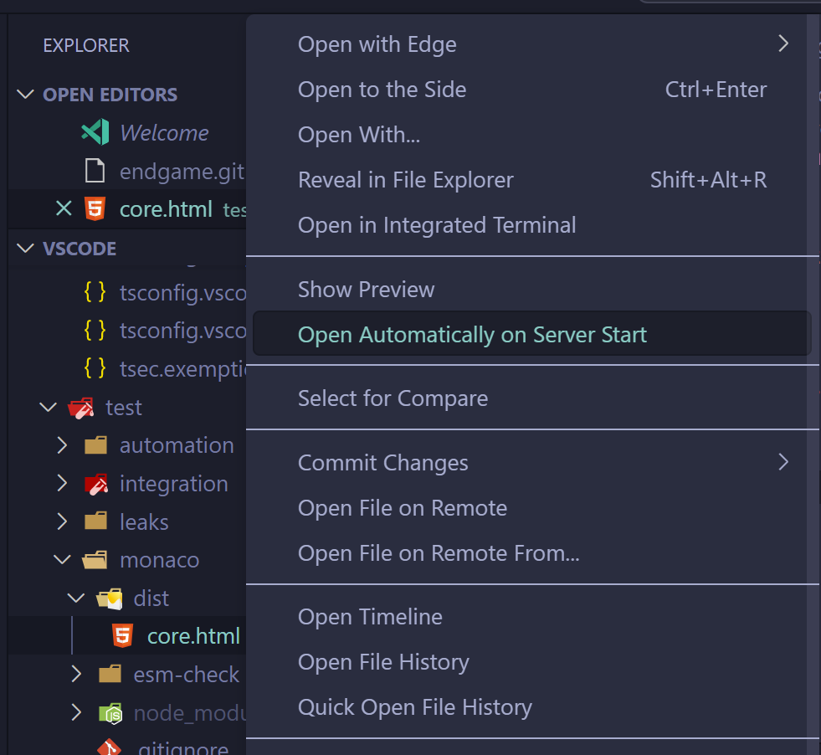The width and height of the screenshot is (821, 755).
Task: Click Quick Open File History
Action: tap(415, 707)
